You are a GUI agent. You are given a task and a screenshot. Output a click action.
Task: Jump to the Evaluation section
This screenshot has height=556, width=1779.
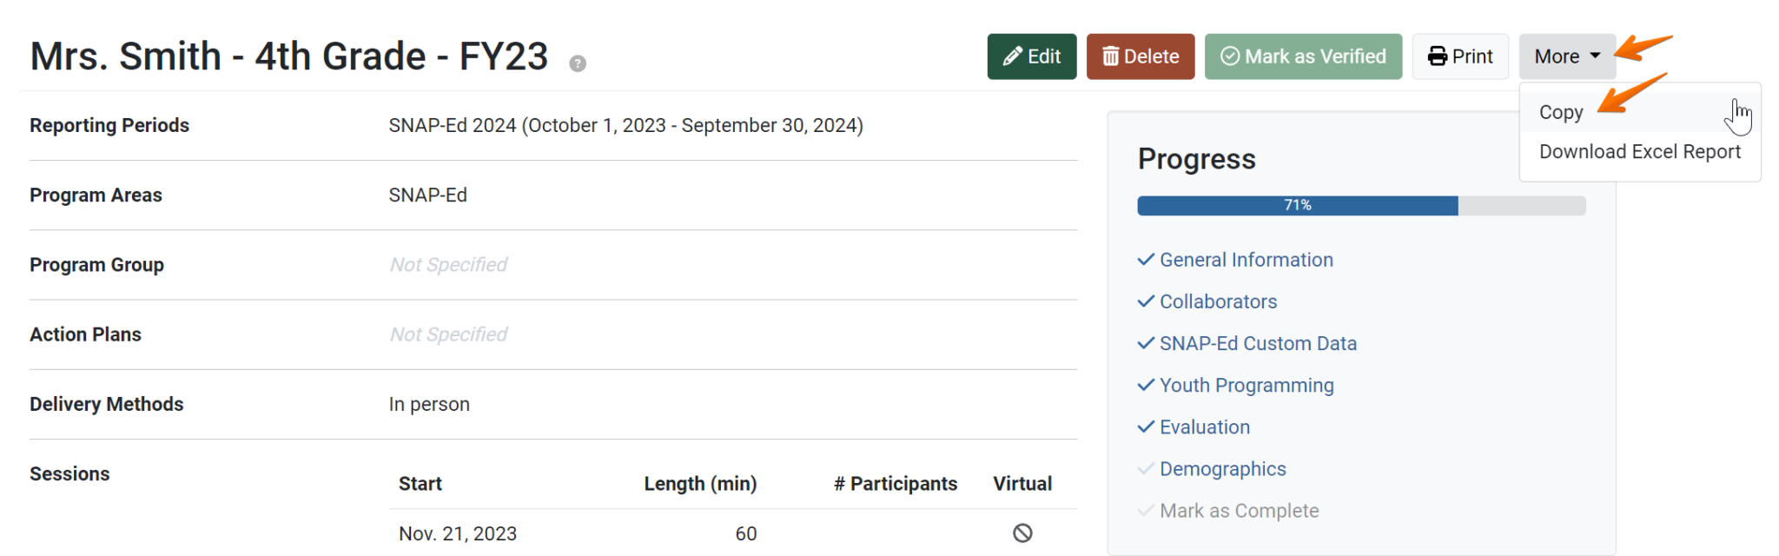1205,427
